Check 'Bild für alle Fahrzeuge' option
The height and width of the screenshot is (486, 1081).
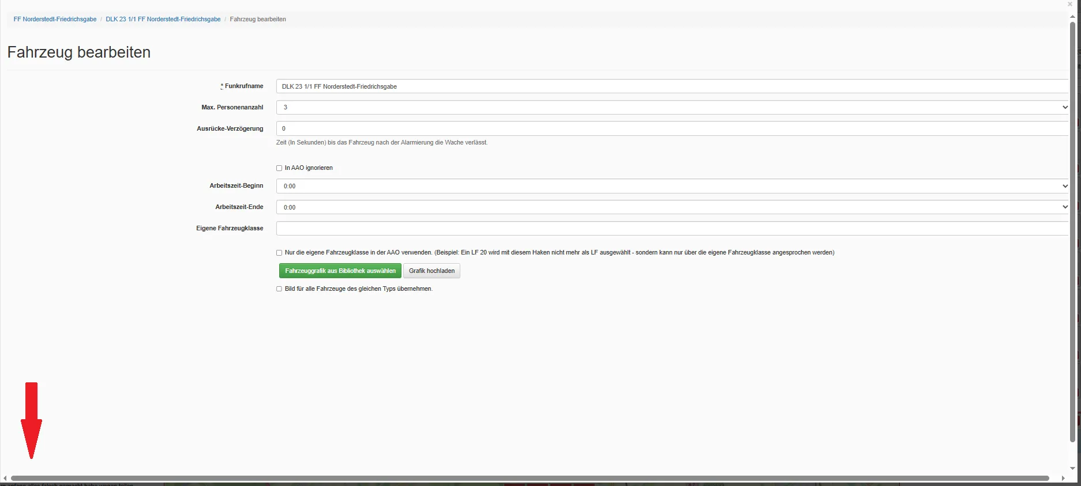click(279, 289)
